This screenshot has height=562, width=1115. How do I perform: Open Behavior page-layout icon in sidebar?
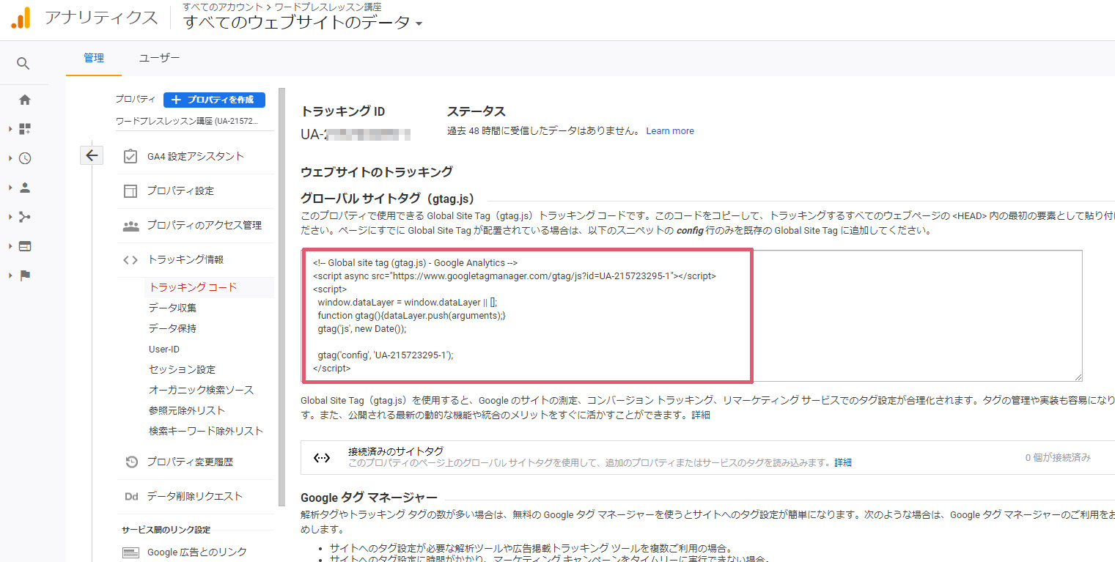25,246
